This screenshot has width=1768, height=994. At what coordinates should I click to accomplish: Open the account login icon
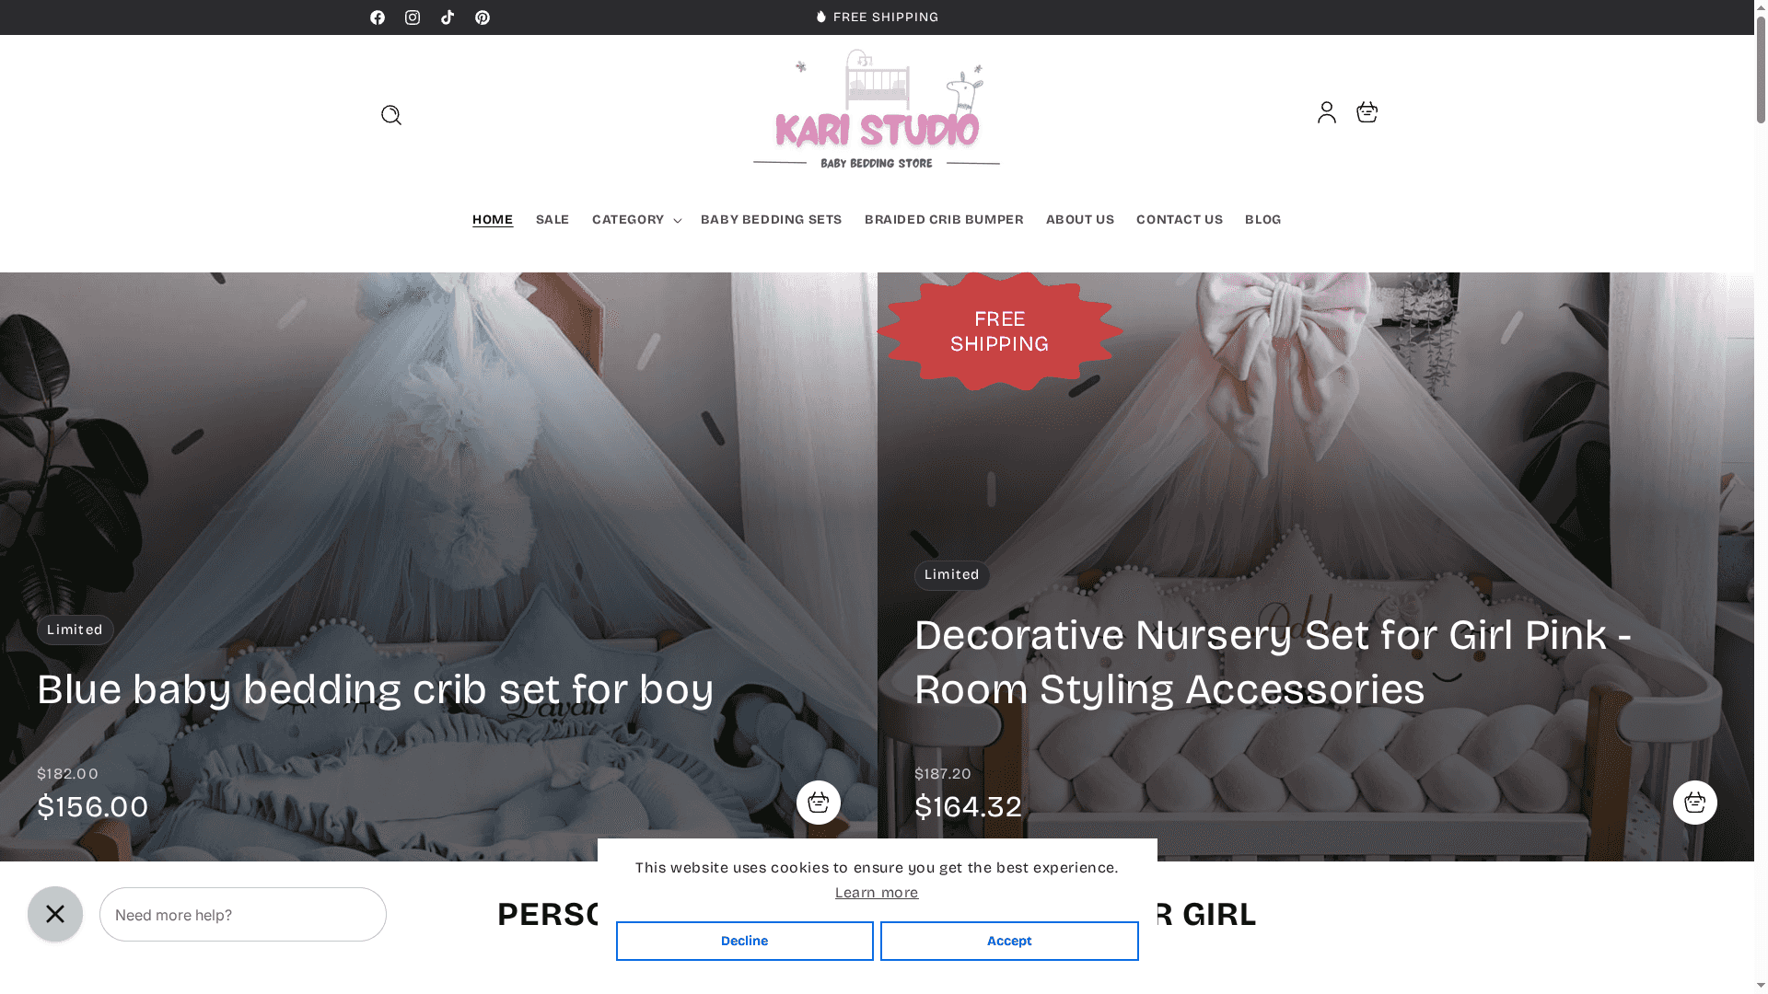[x=1326, y=111]
